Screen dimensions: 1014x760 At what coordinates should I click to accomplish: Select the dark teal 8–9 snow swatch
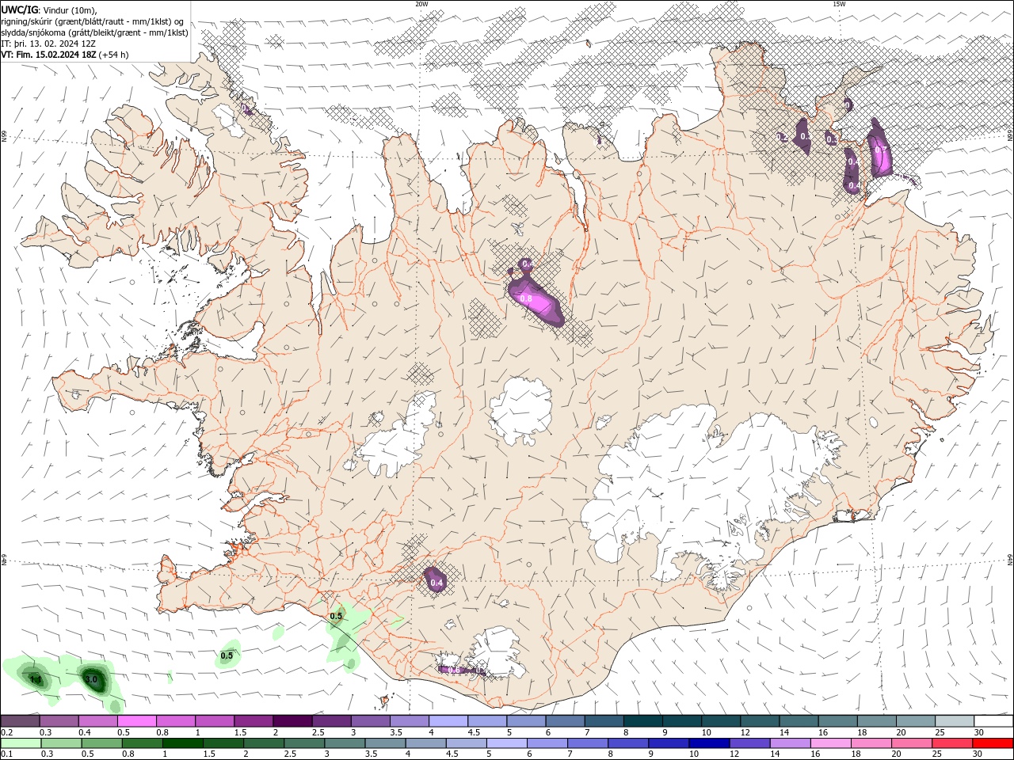tap(642, 721)
